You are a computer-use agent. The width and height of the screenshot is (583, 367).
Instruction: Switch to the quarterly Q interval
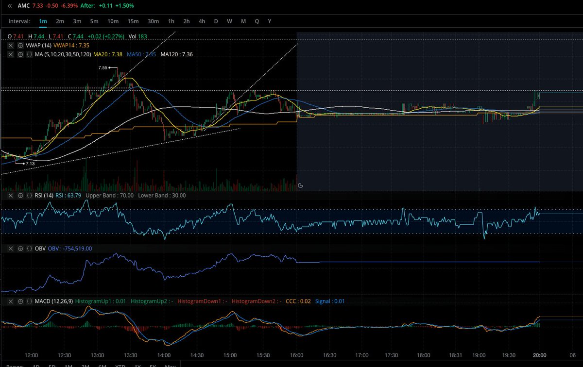coord(257,21)
